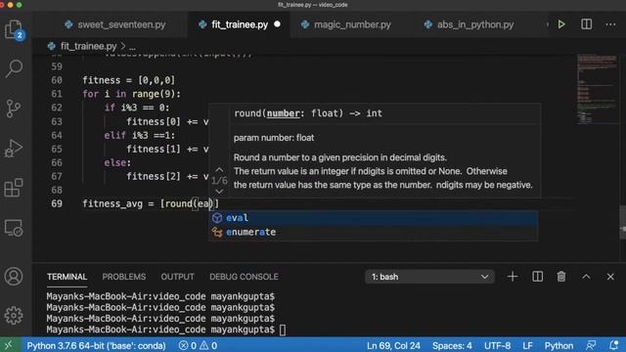626x352 pixels.
Task: Open the OUTPUT panel tab
Action: 177,277
